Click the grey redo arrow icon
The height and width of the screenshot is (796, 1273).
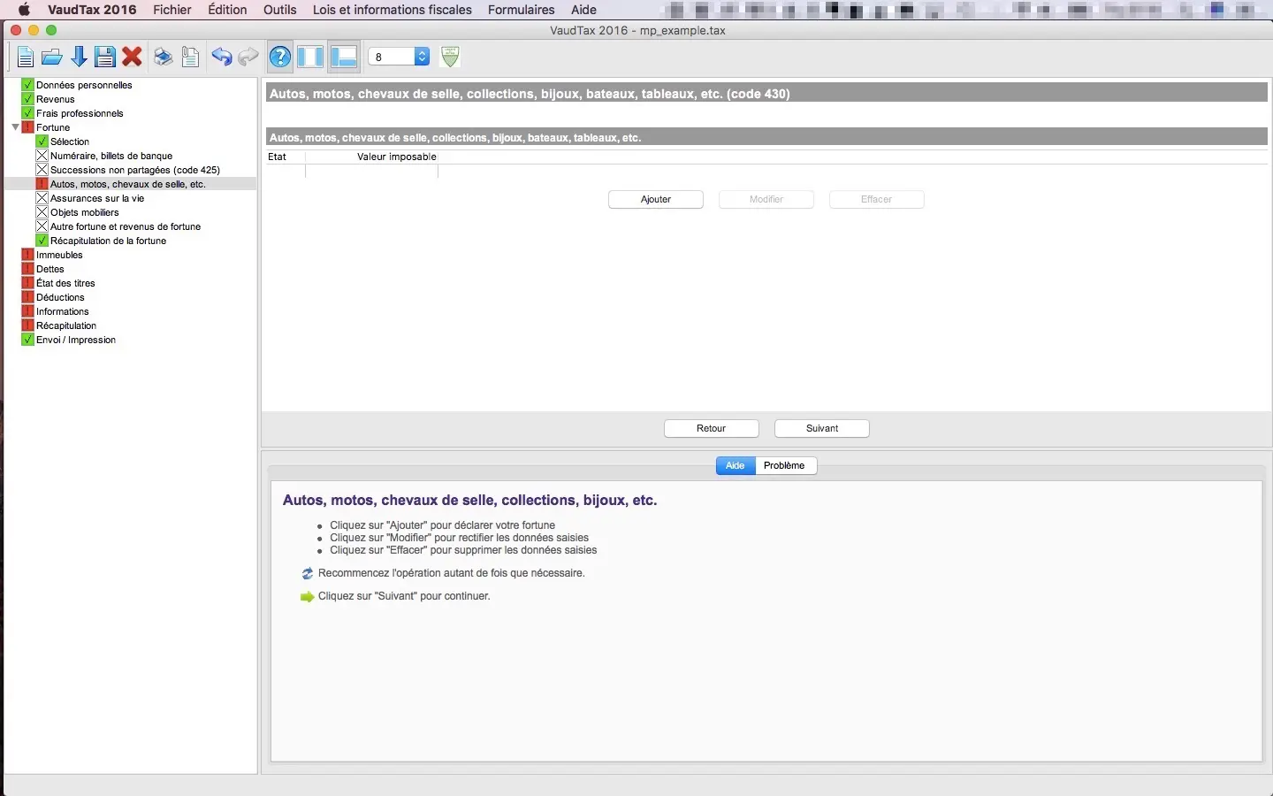(x=248, y=57)
